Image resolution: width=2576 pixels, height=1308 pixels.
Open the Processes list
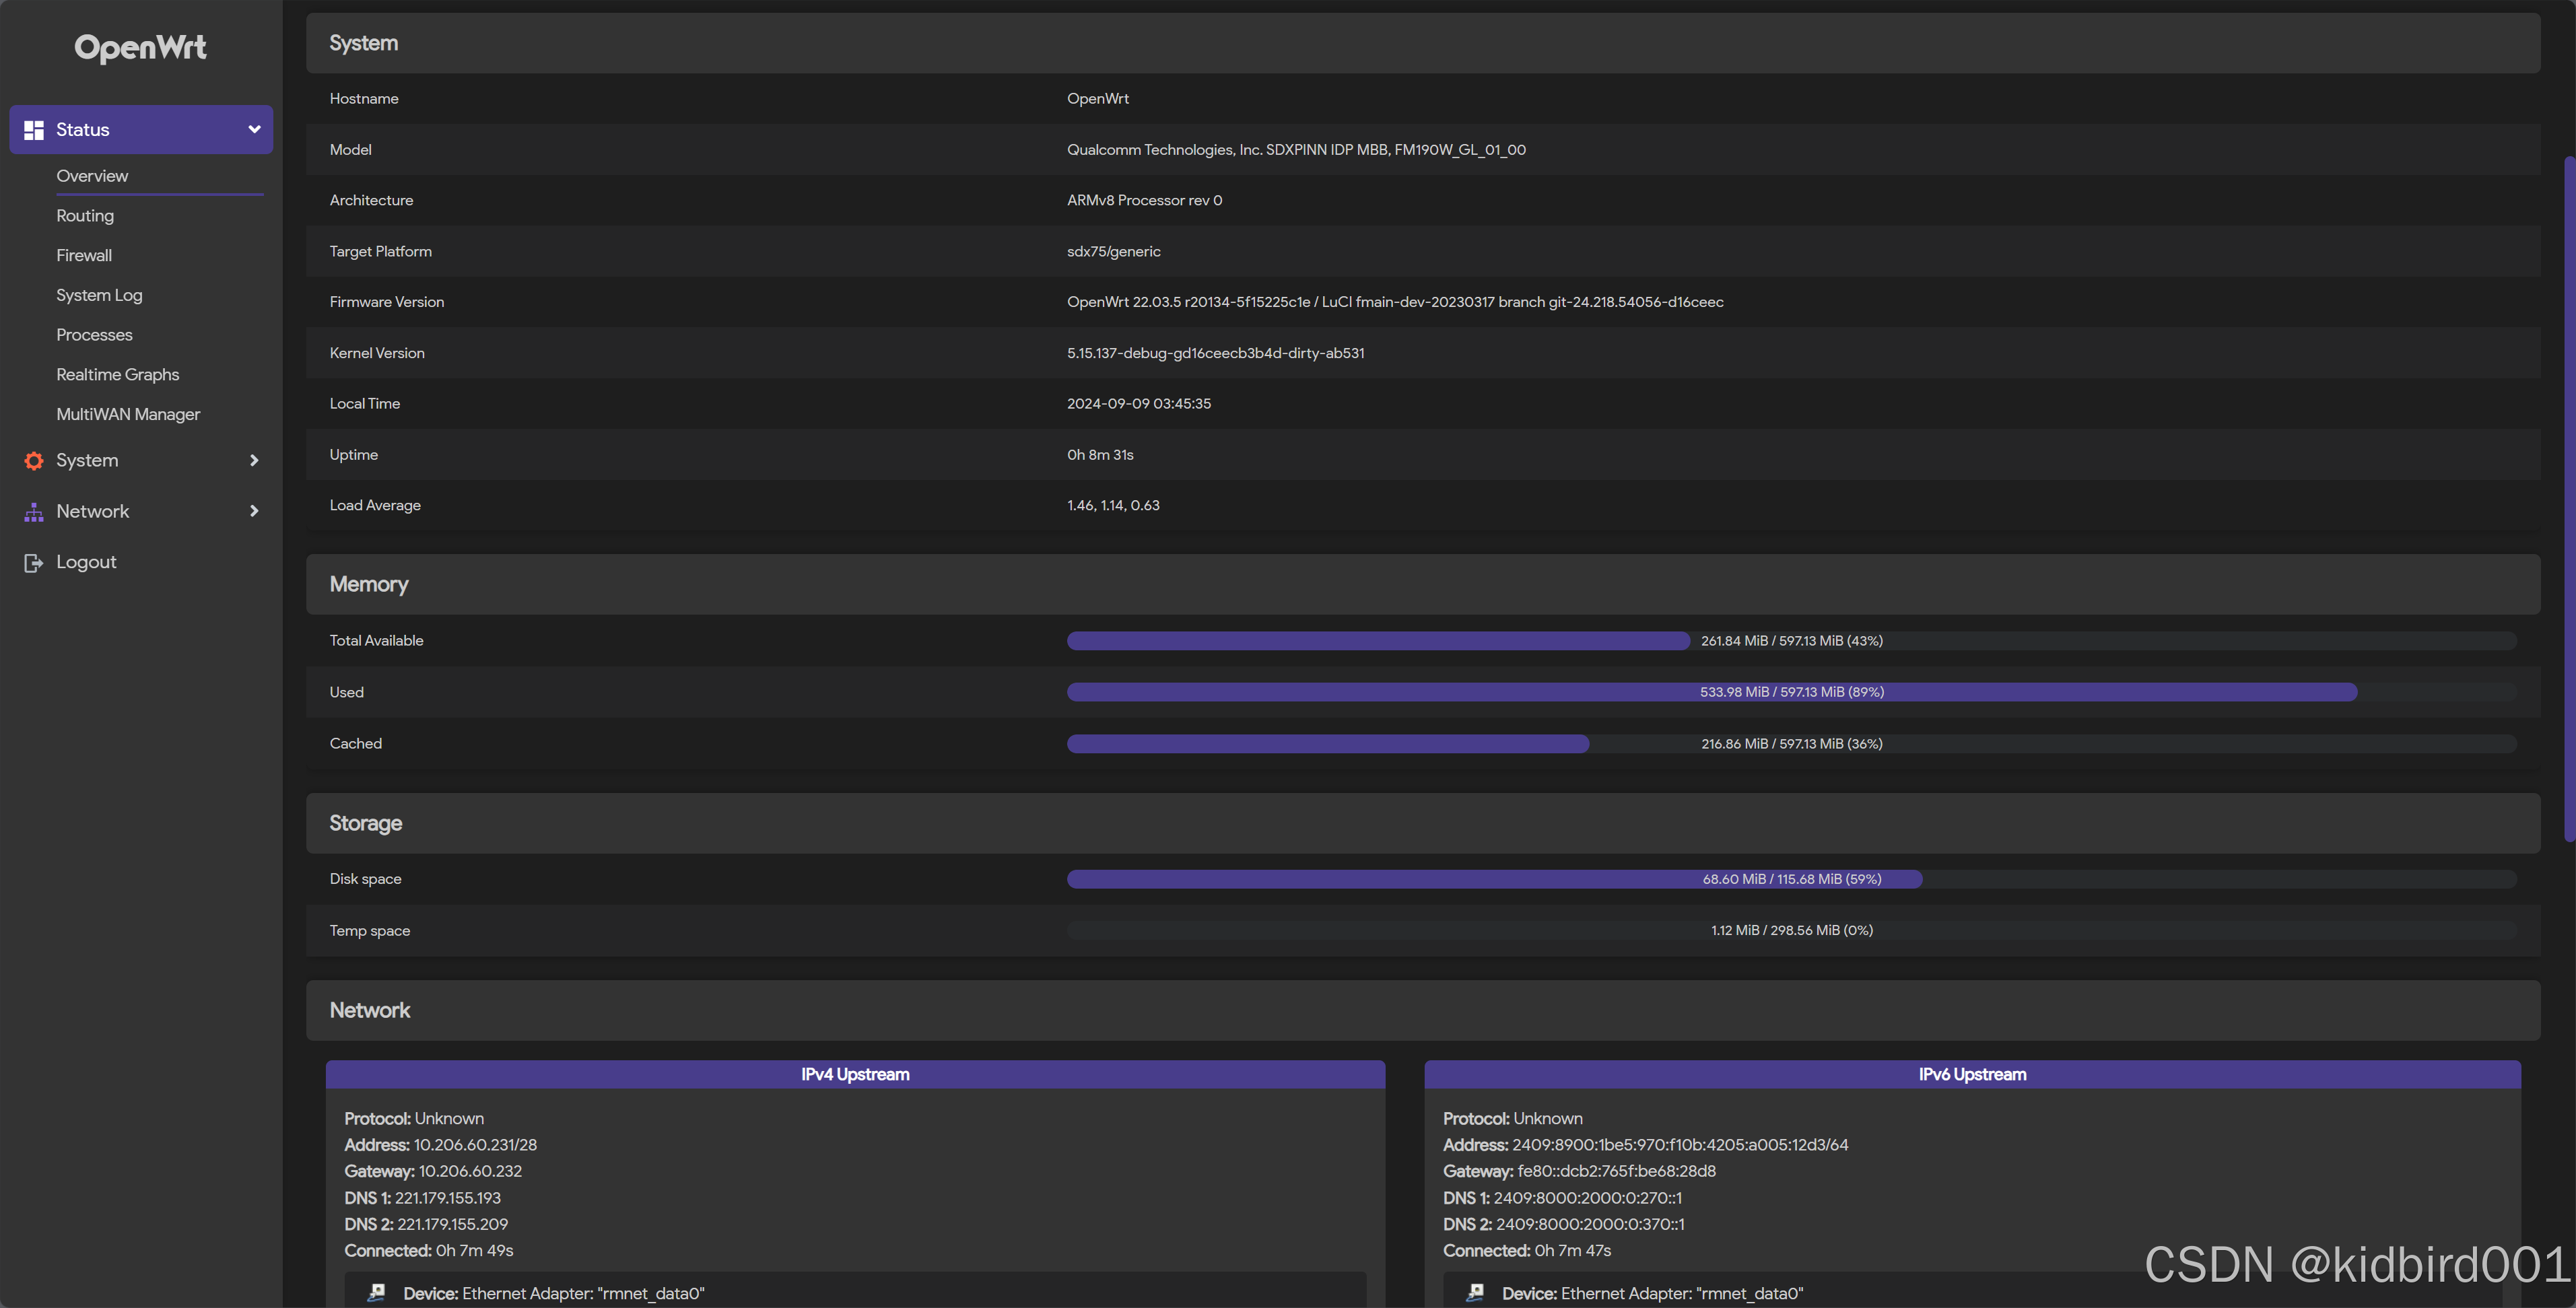click(x=94, y=335)
